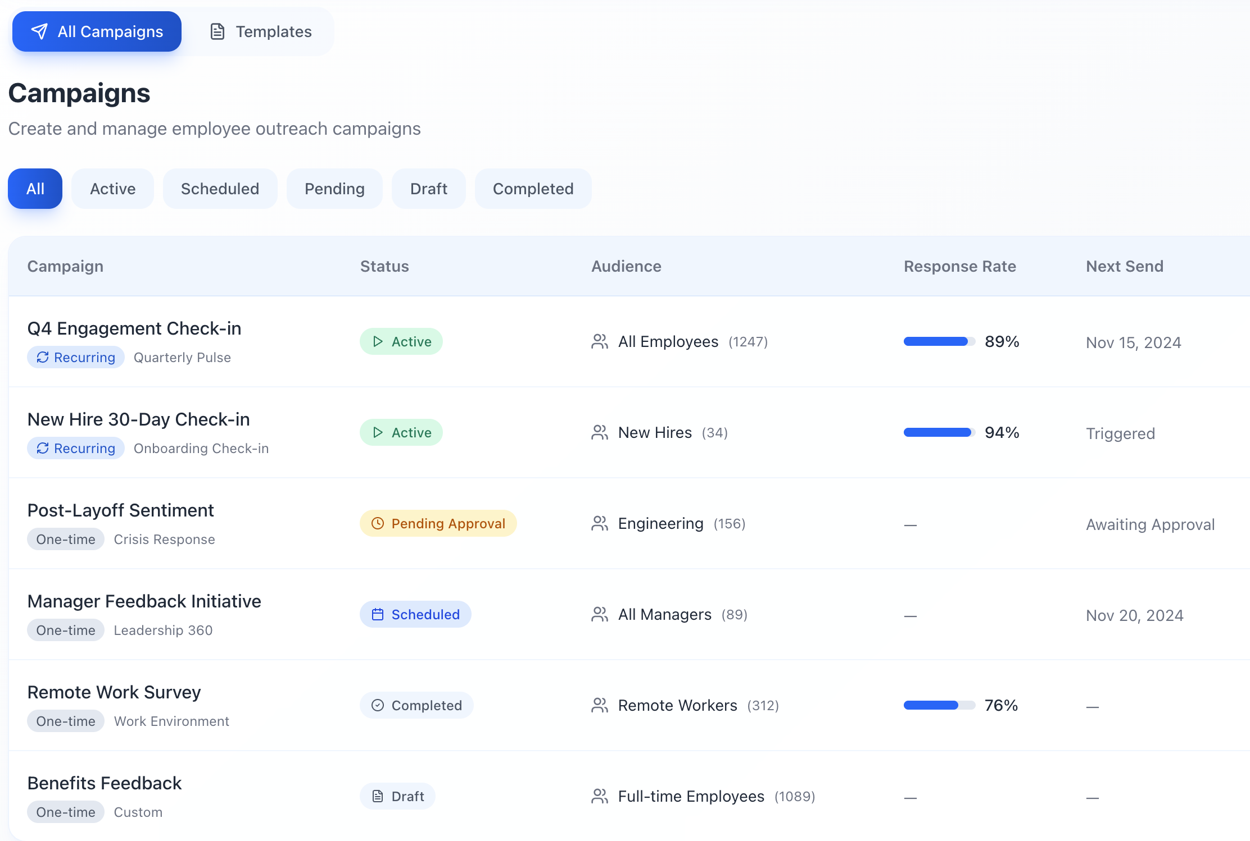Click recurring arrows icon under Q4 Engagement Check-in
The height and width of the screenshot is (841, 1250).
(x=43, y=357)
